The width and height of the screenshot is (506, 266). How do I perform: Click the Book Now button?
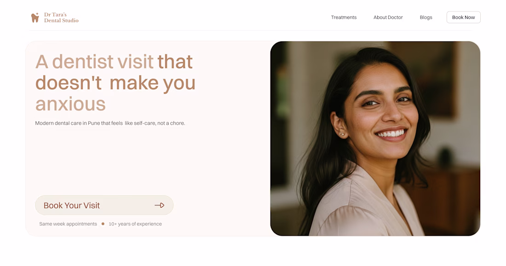pyautogui.click(x=463, y=17)
